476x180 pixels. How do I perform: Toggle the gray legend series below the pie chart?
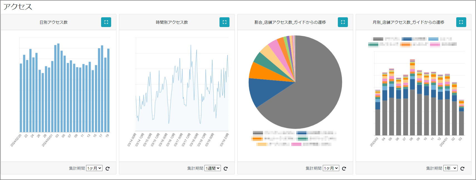pos(258,133)
